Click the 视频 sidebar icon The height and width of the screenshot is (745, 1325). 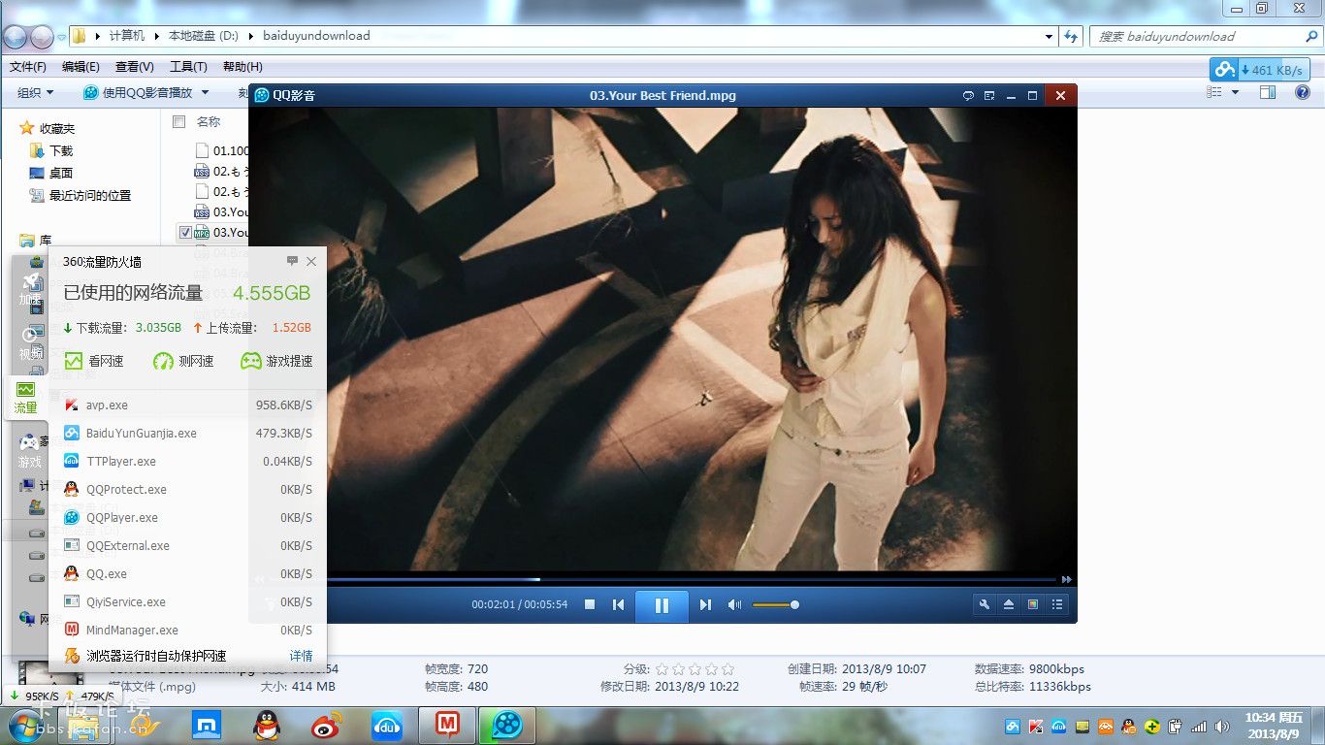29,343
